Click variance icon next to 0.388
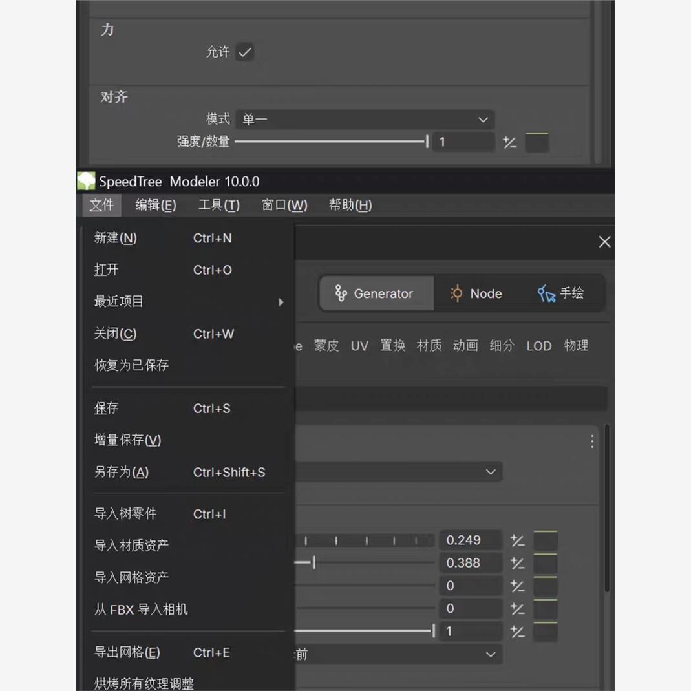 pos(517,563)
